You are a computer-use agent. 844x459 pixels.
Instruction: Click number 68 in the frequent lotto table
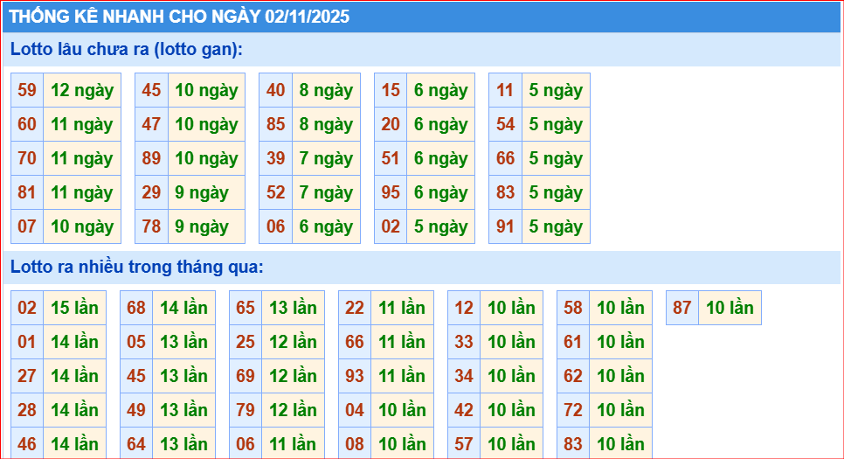136,308
